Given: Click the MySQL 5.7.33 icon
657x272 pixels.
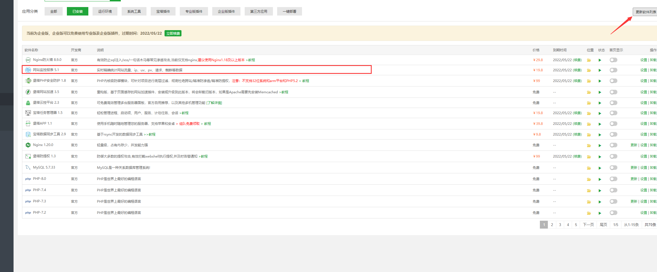Looking at the screenshot, I should (28, 167).
